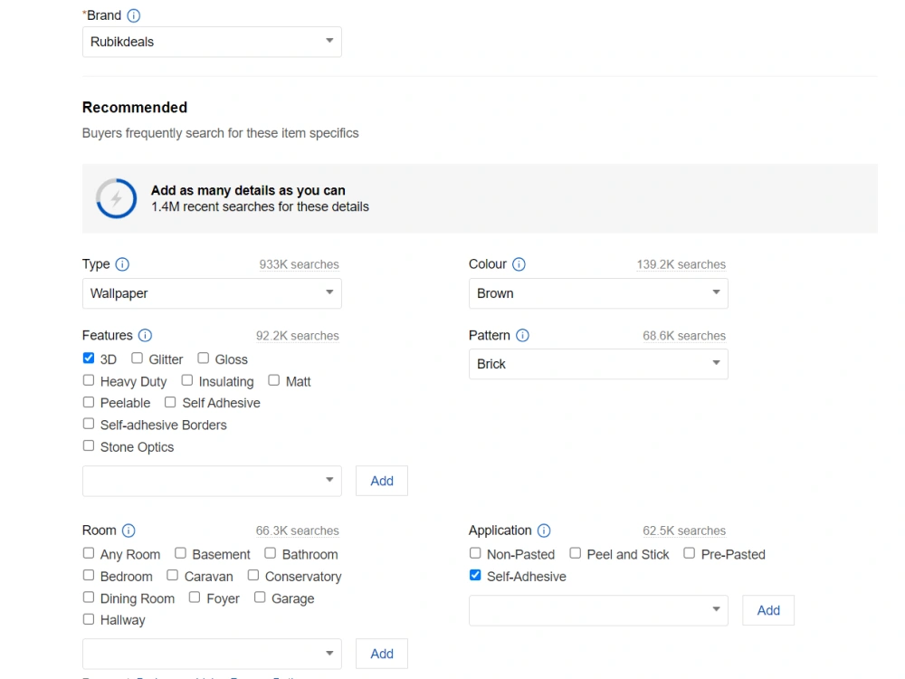The width and height of the screenshot is (905, 679).
Task: Open the Brand dropdown showing Rubikdeals
Action: click(x=212, y=42)
